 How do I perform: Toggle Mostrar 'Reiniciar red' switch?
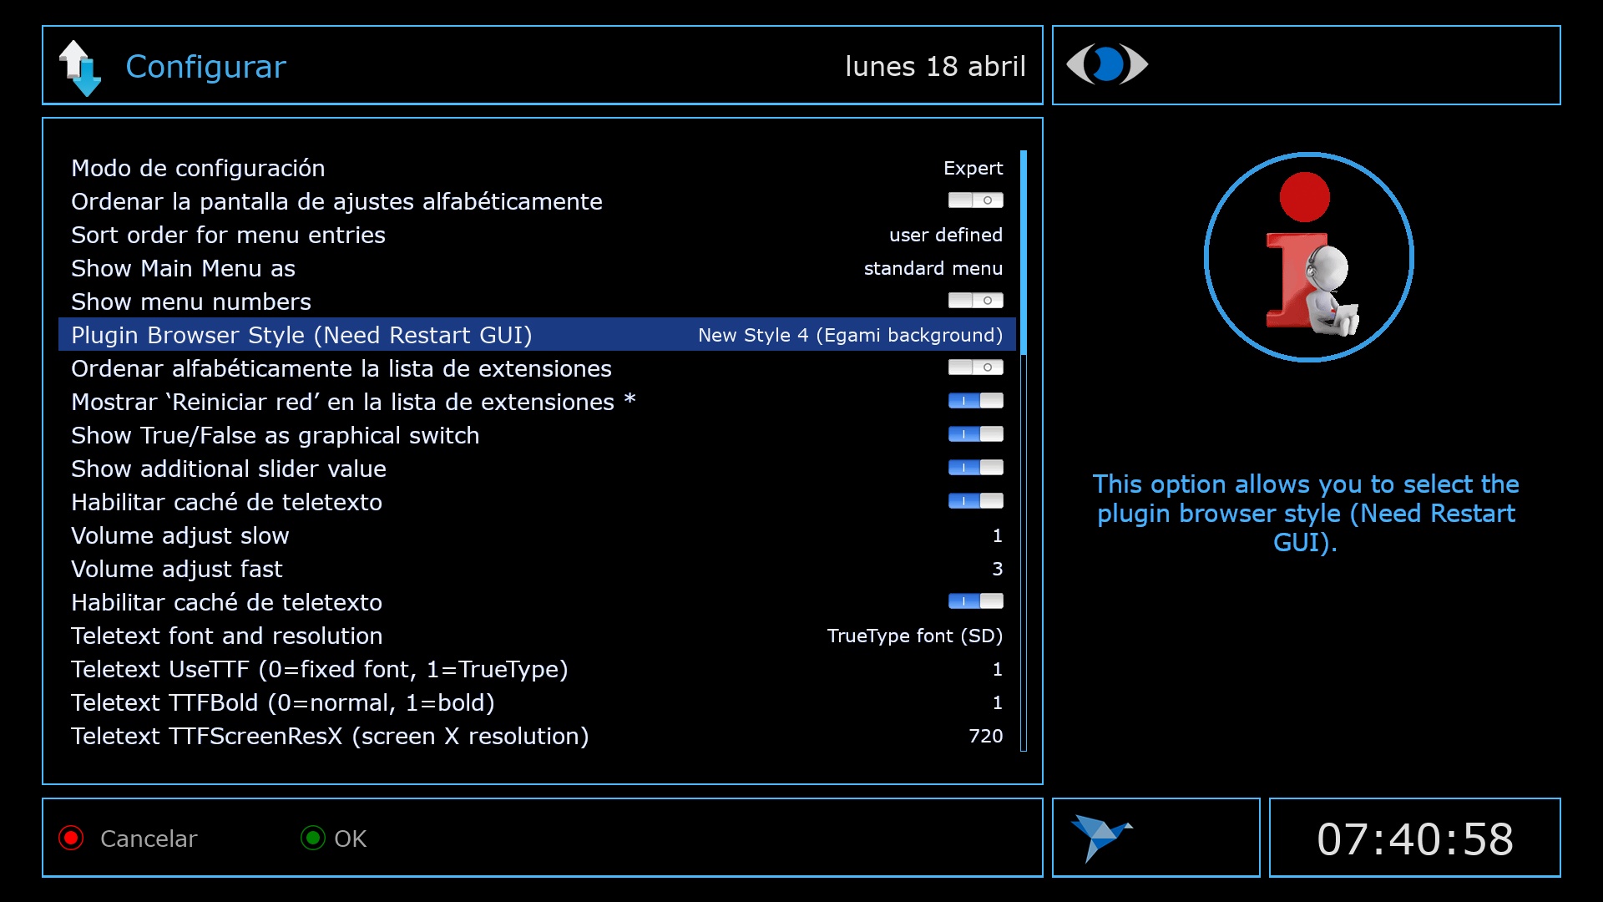(x=975, y=401)
